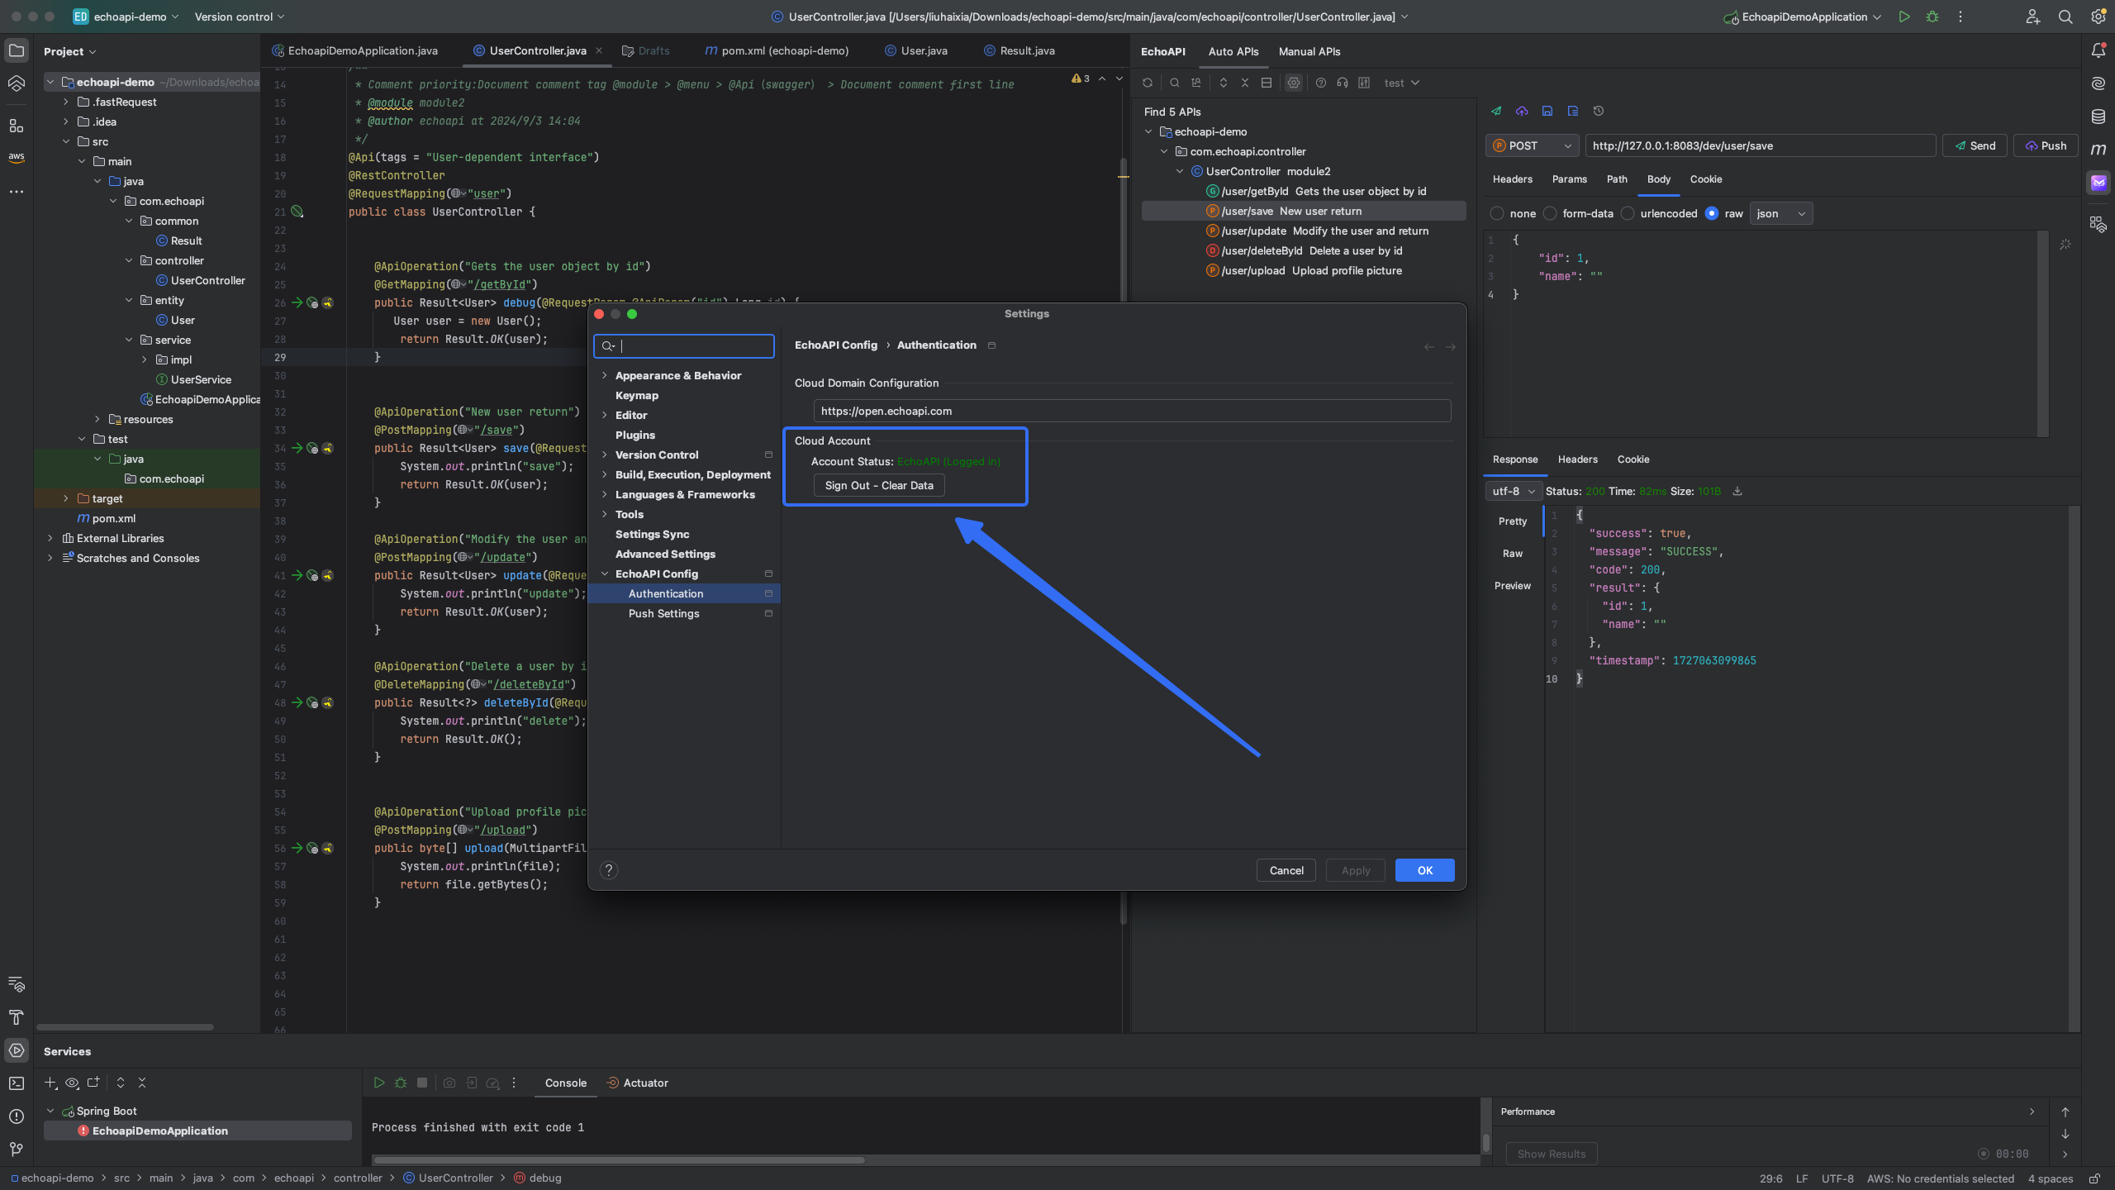Click the add service plus icon
This screenshot has height=1190, width=2115.
click(x=50, y=1083)
